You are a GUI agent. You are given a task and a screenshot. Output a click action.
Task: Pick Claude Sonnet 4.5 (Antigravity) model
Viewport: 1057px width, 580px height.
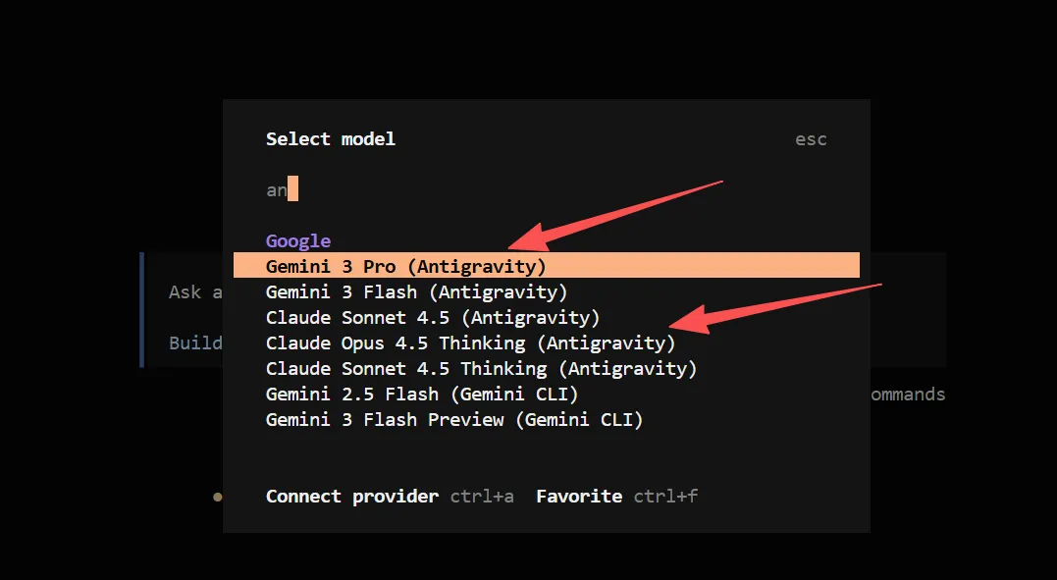(432, 317)
